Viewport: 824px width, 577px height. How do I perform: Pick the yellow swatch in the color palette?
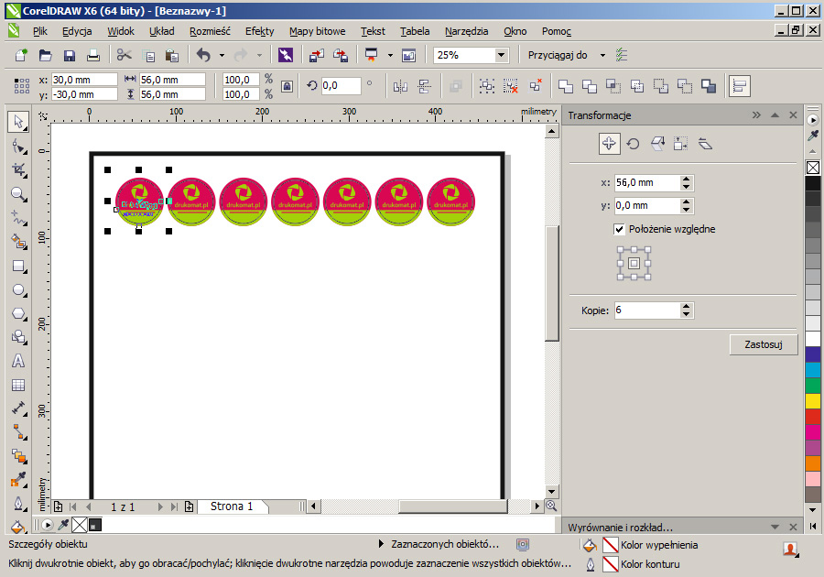click(x=812, y=400)
